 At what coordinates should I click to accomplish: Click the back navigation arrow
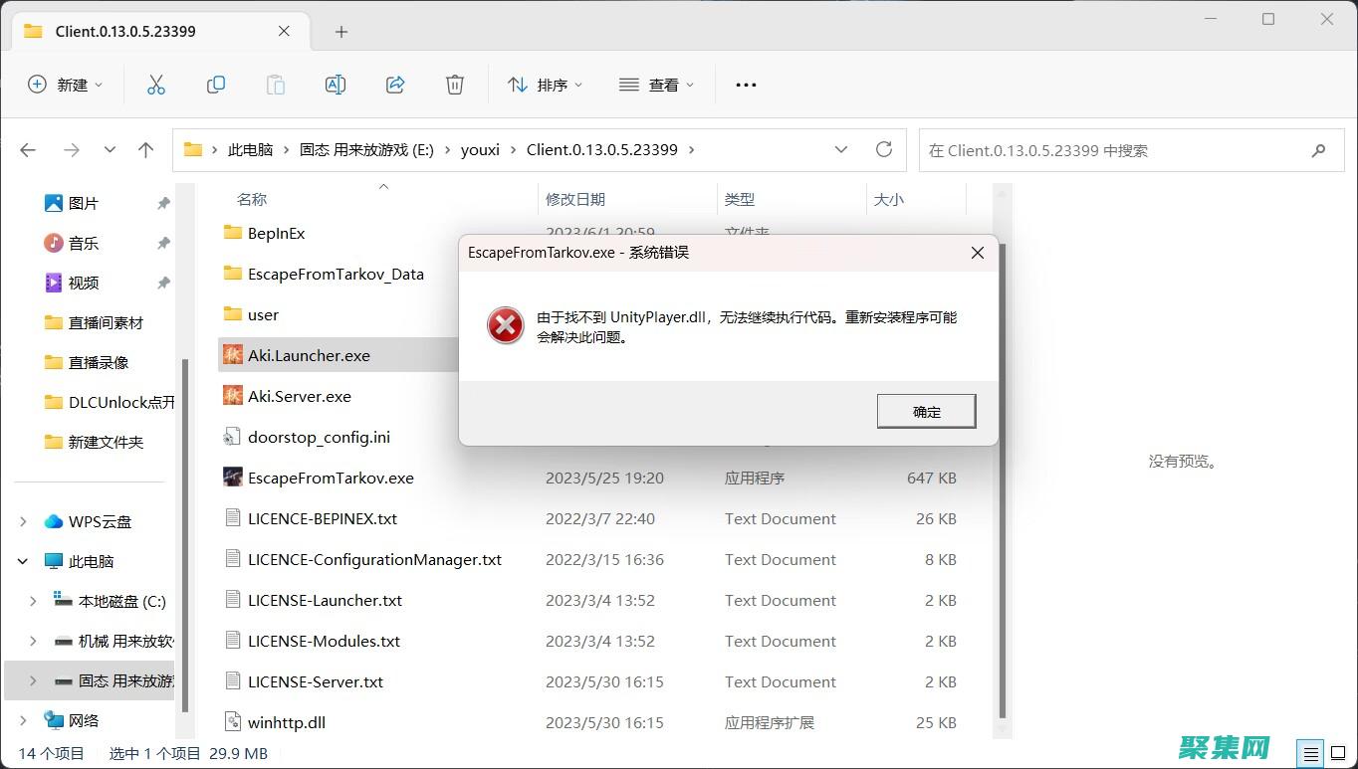[28, 148]
